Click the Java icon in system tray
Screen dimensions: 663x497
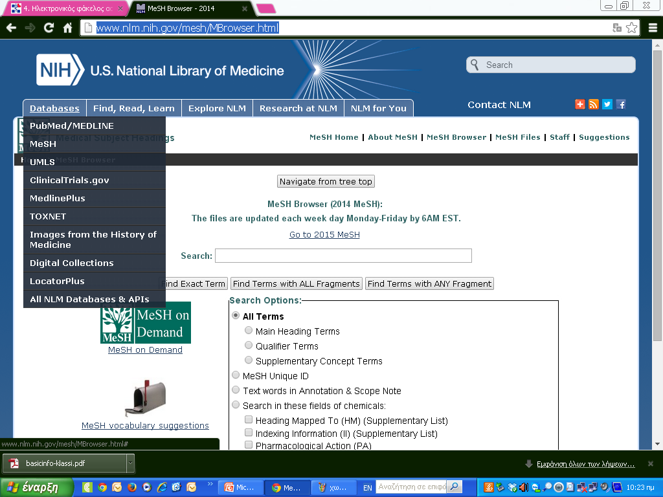pos(488,487)
